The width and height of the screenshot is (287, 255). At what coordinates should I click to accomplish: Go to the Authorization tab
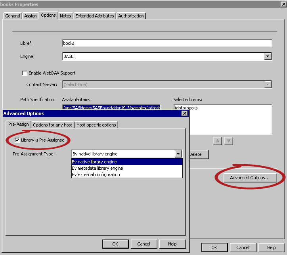click(x=131, y=16)
